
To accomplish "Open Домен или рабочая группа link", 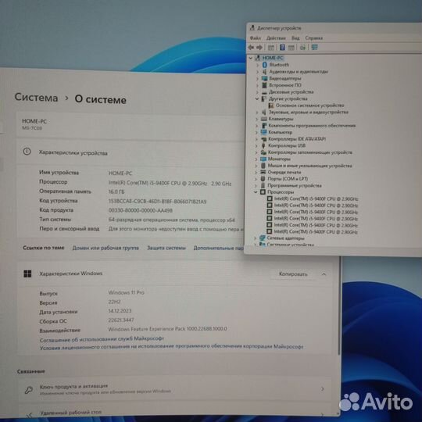I will [x=105, y=248].
